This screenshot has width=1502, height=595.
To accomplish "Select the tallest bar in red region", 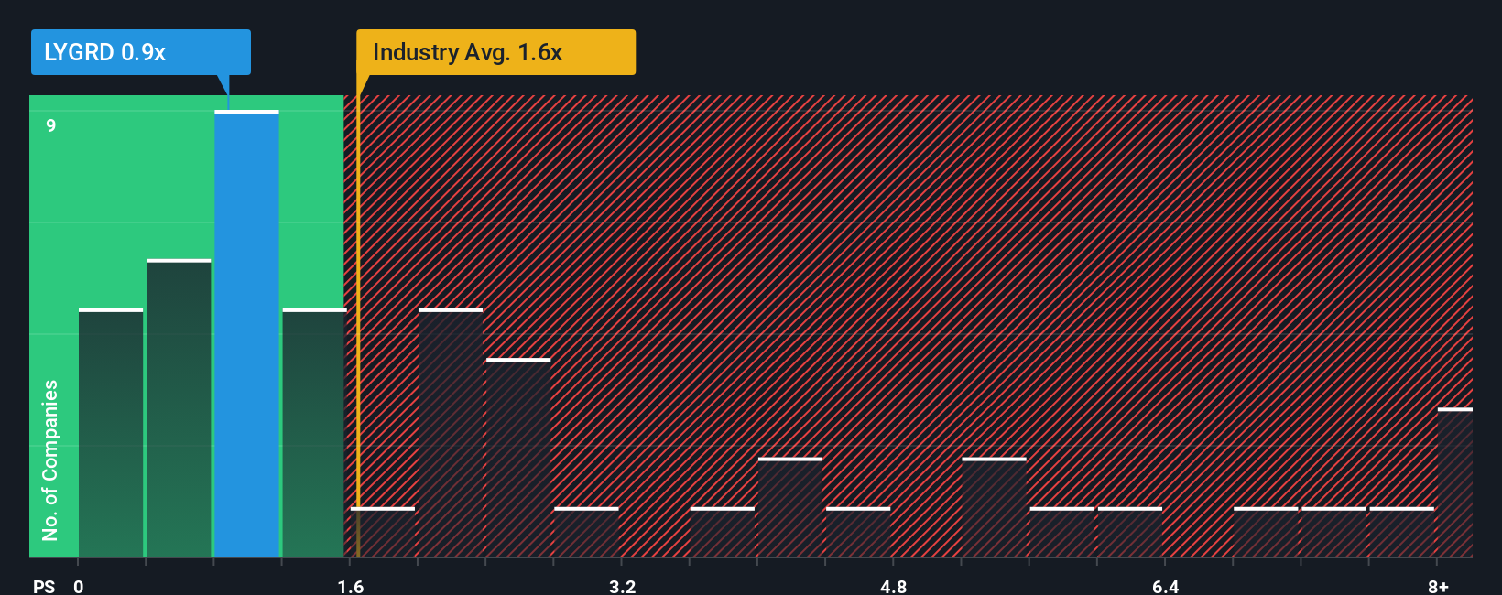I will click(x=451, y=433).
